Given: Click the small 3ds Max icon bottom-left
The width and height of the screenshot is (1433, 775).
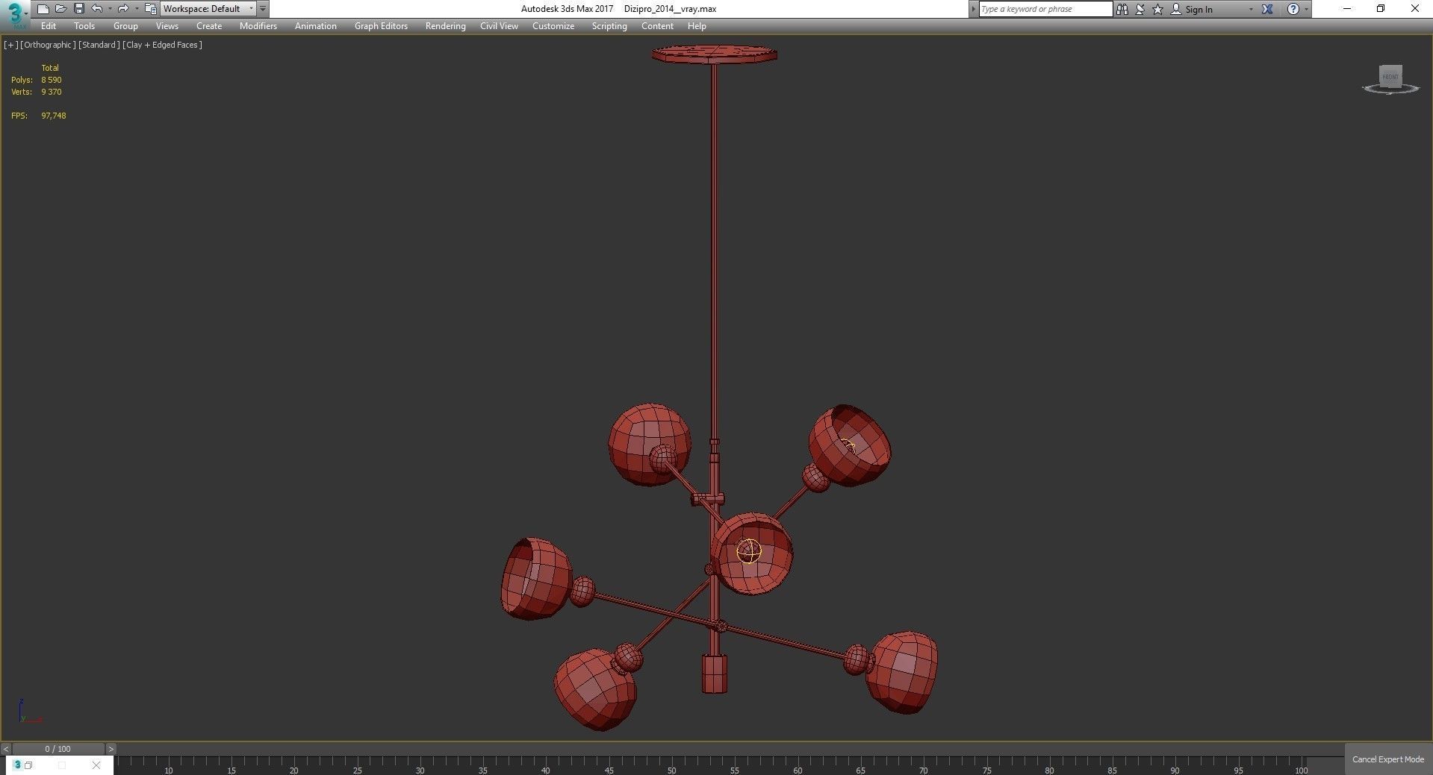Looking at the screenshot, I should 17,765.
